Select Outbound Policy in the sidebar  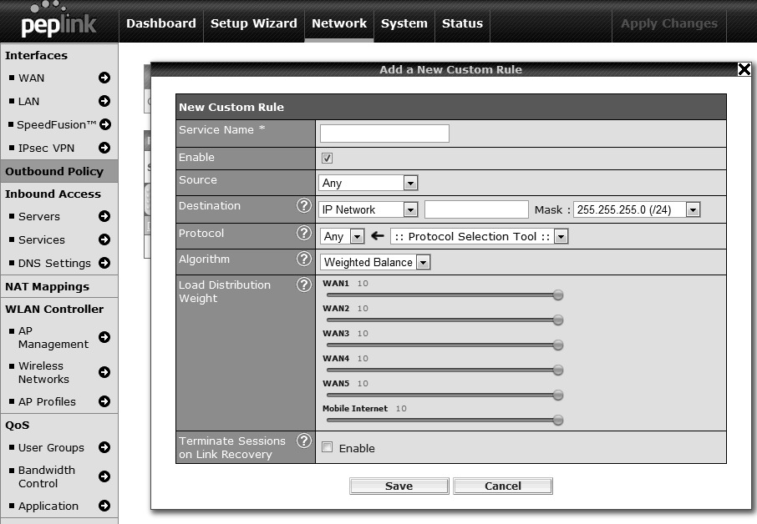click(58, 171)
